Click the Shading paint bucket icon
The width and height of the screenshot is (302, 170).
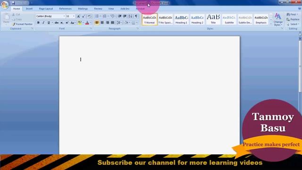(x=126, y=23)
